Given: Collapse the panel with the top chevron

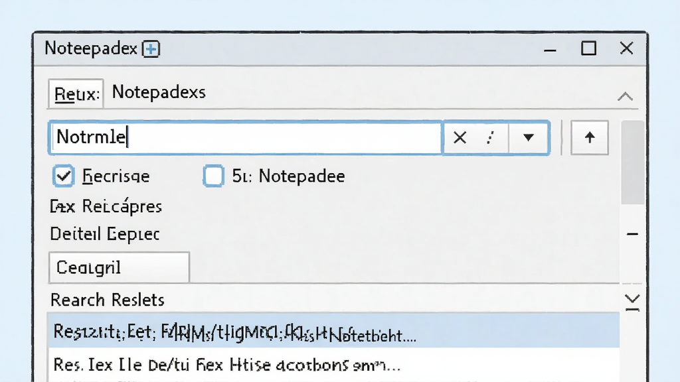Looking at the screenshot, I should (625, 96).
